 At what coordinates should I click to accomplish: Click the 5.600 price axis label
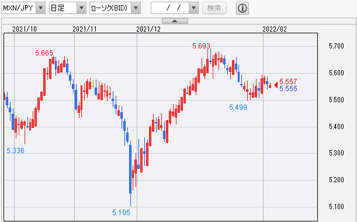click(x=337, y=73)
